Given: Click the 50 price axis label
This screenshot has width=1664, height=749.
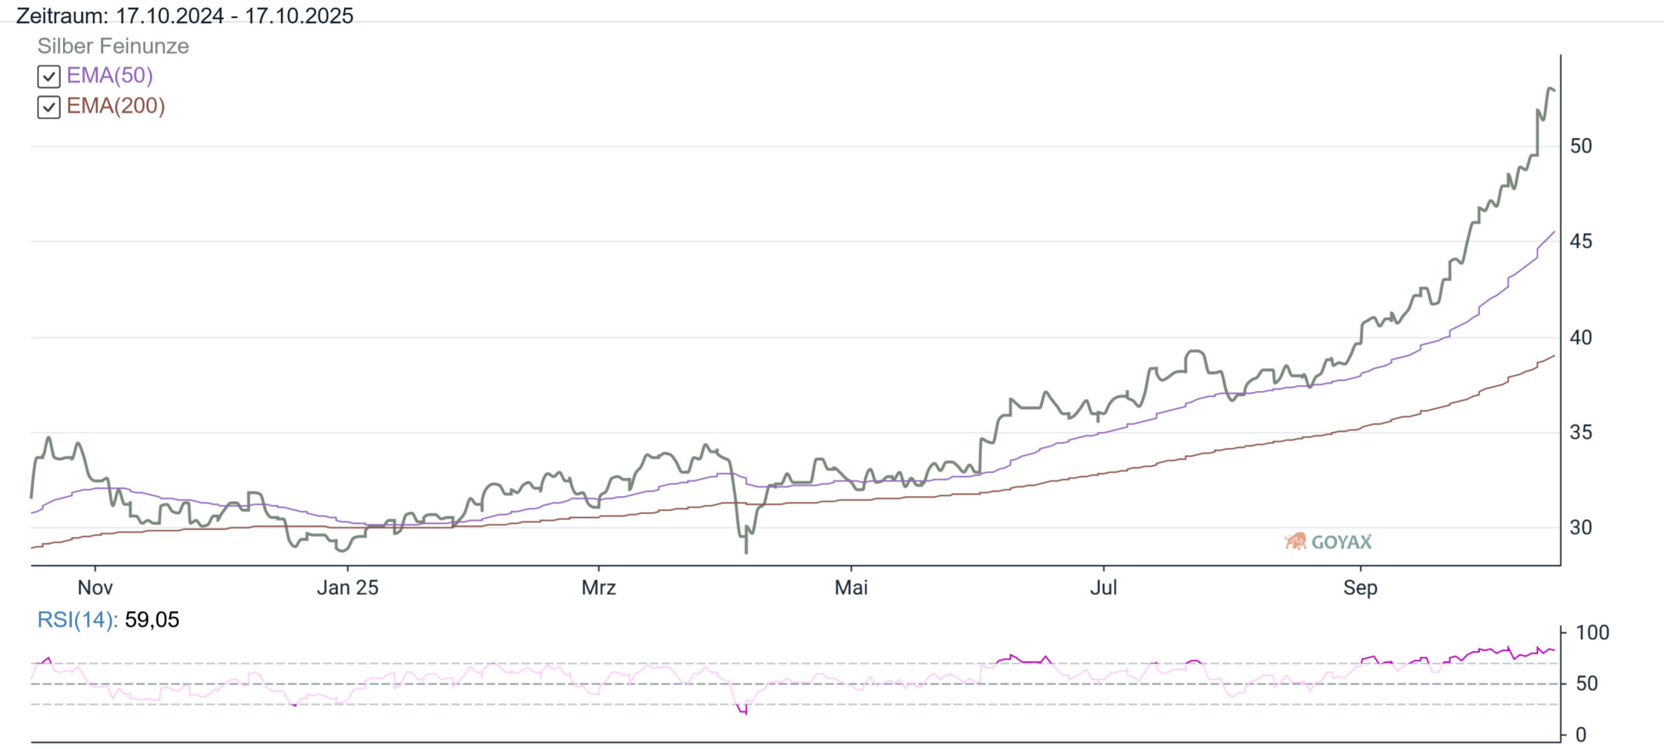Looking at the screenshot, I should point(1581,146).
